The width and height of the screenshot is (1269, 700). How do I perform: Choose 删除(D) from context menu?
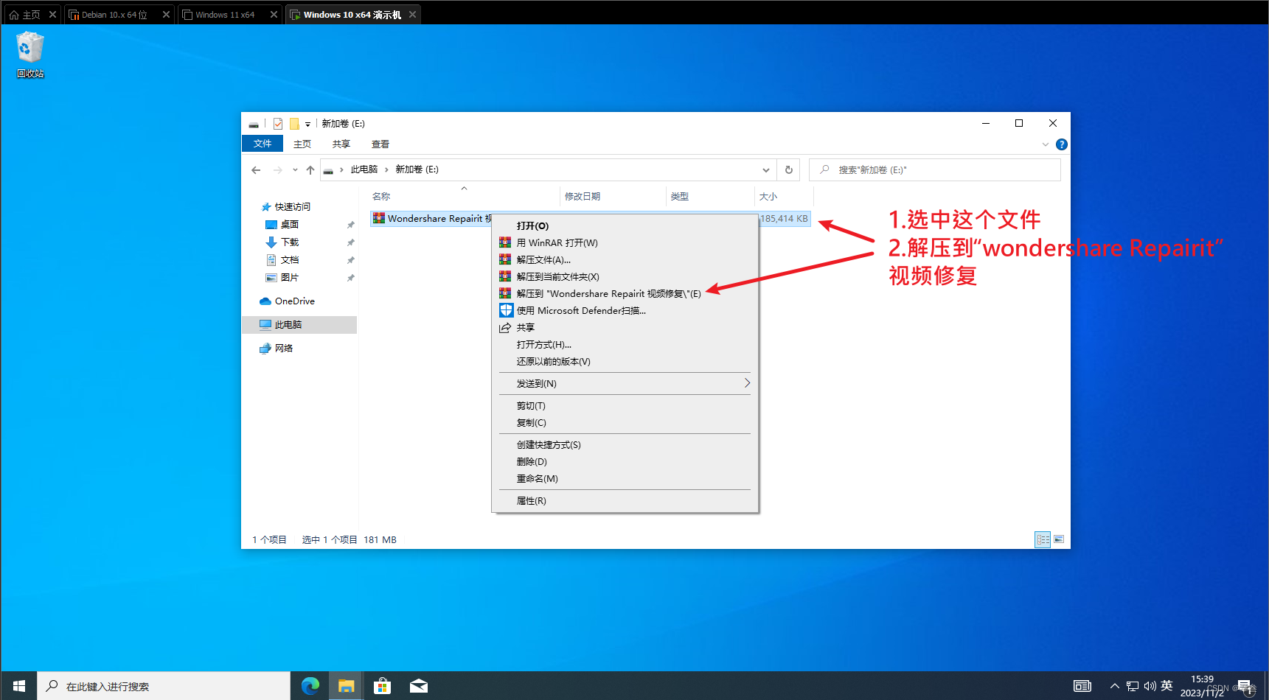coord(625,461)
